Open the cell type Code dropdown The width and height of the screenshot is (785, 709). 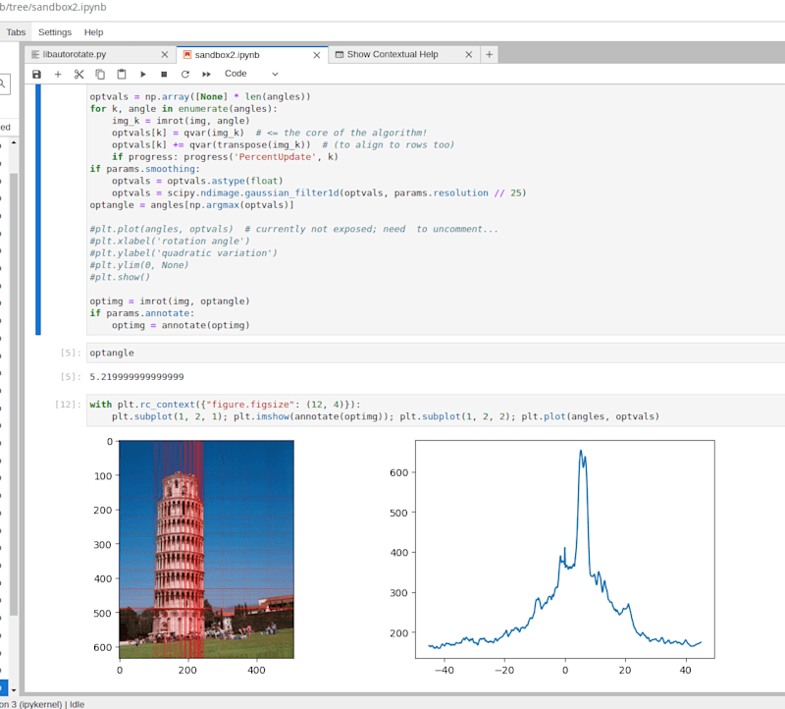point(251,74)
